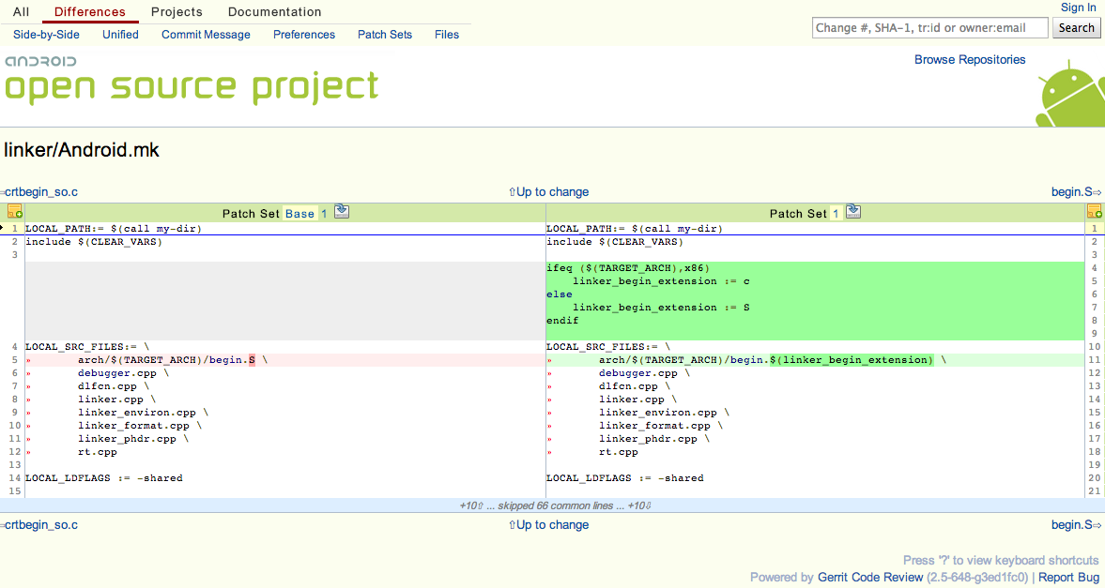Viewport: 1105px width, 588px height.
Task: Expand 10 lines below skipped section
Action: point(639,505)
